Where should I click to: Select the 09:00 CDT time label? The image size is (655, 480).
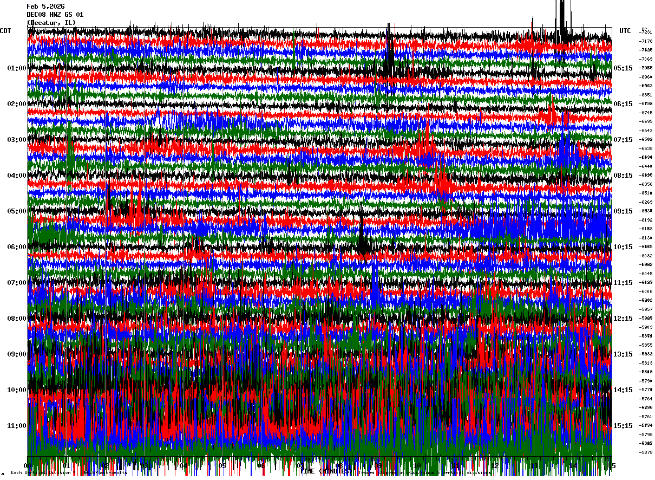(17, 354)
